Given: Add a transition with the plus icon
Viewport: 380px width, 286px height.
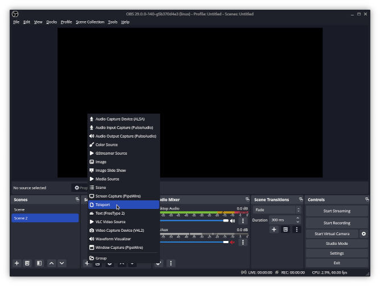Looking at the screenshot, I should 274,229.
